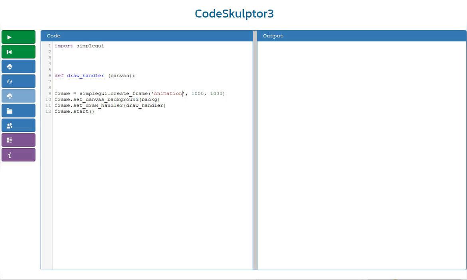Click the CodeSkulptor3 title
The height and width of the screenshot is (280, 467).
coord(234,14)
